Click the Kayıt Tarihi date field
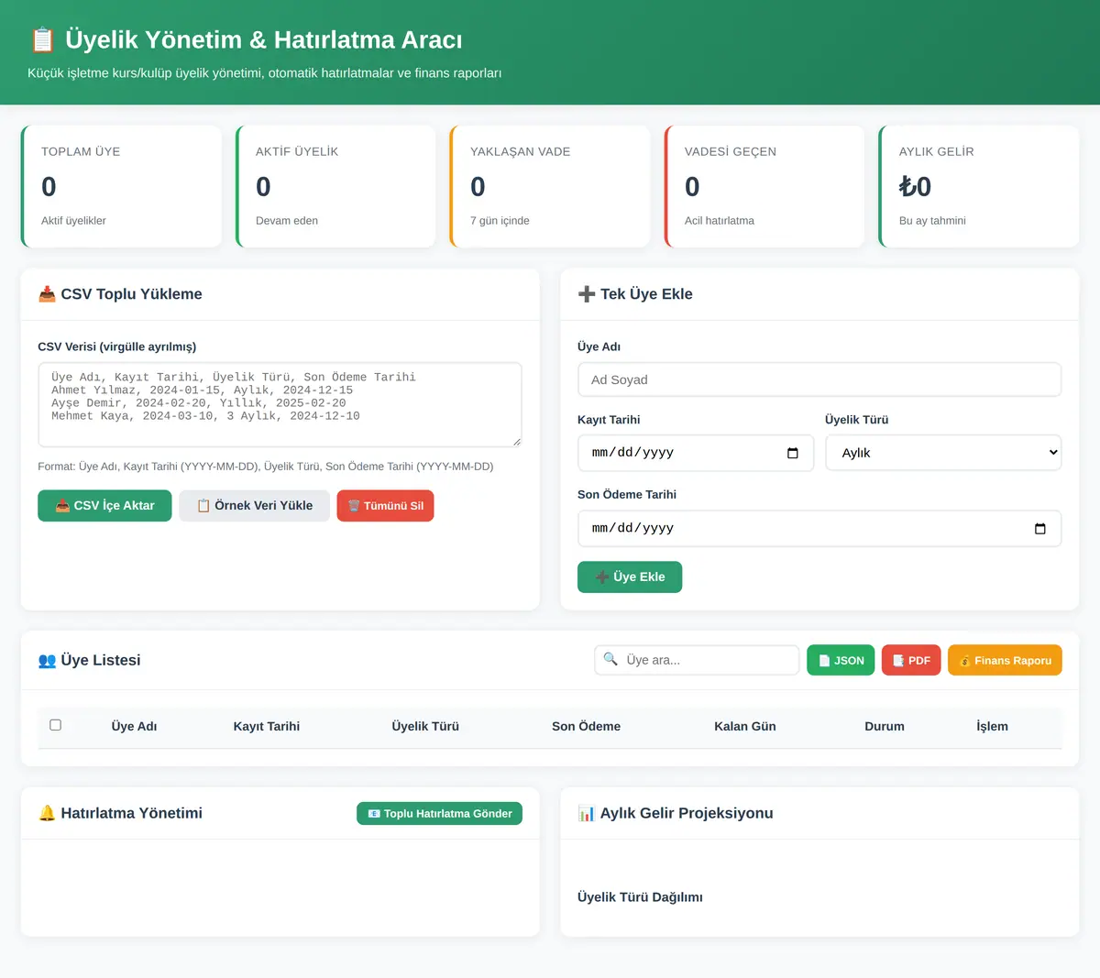1100x978 pixels. (x=696, y=453)
